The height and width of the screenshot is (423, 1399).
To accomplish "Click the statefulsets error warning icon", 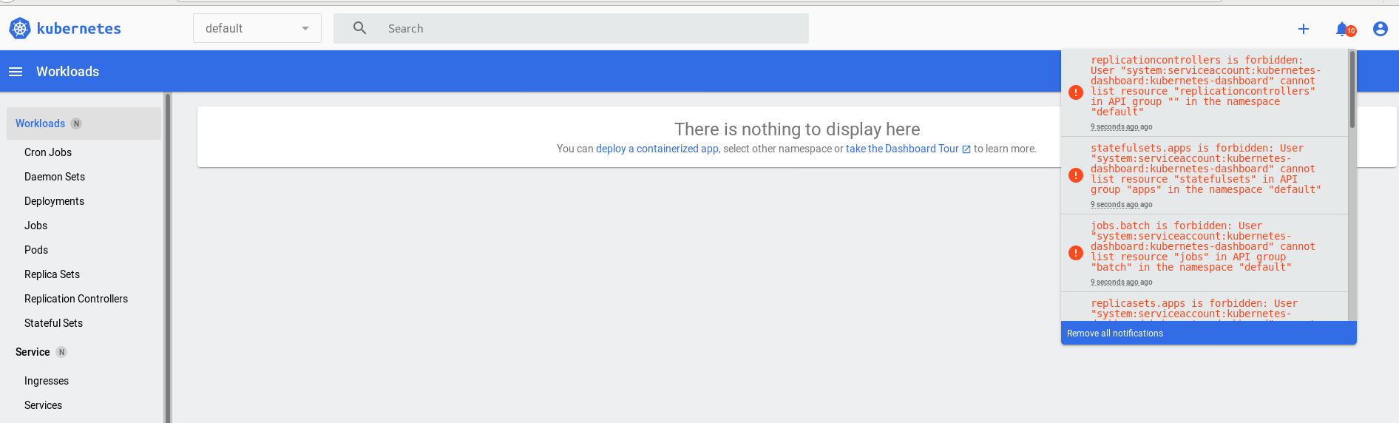I will pos(1076,175).
